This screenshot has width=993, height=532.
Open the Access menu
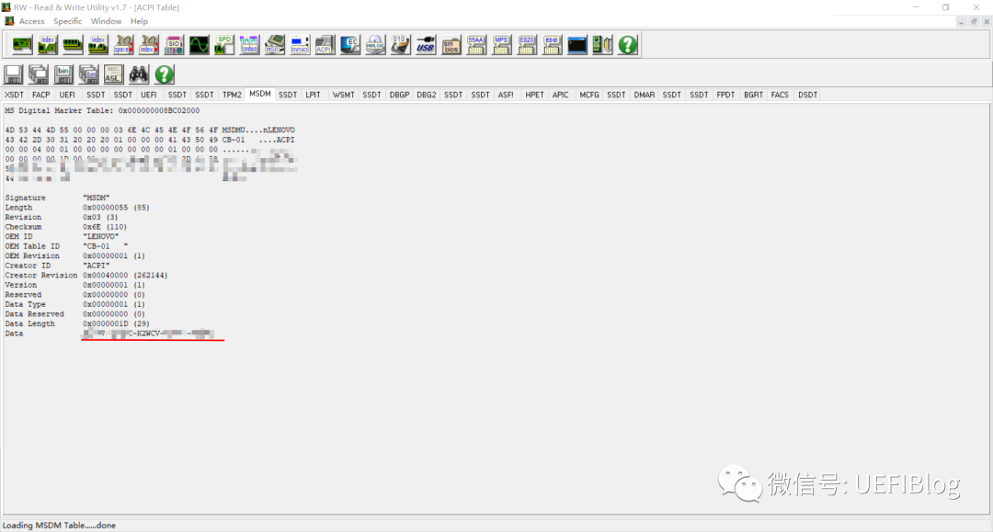[x=31, y=21]
